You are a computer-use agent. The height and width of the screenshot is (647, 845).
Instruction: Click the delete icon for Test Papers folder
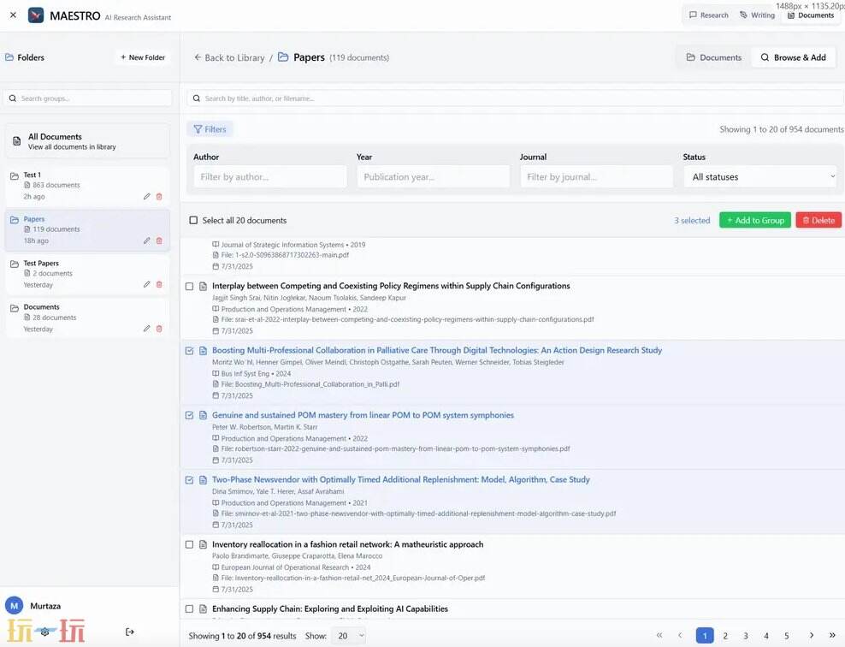[x=159, y=285]
